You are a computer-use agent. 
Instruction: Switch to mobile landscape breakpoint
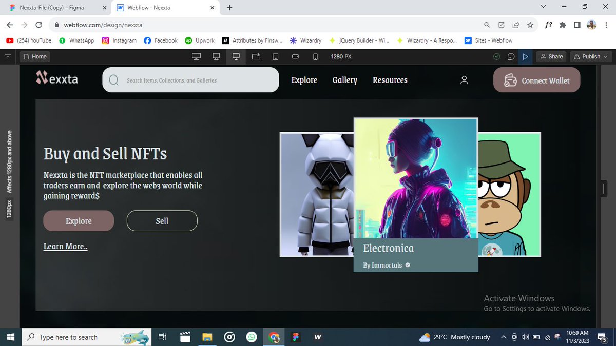(x=295, y=56)
